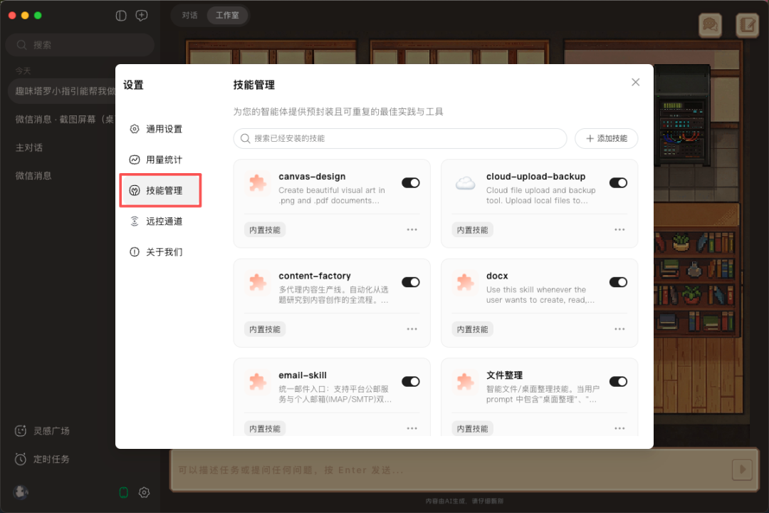Viewport: 769px width, 513px height.
Task: Click the canvas-design skill title
Action: 312,176
